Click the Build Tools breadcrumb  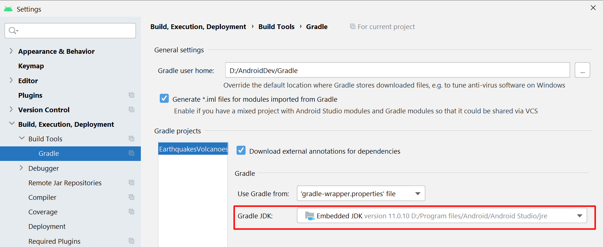coord(276,27)
